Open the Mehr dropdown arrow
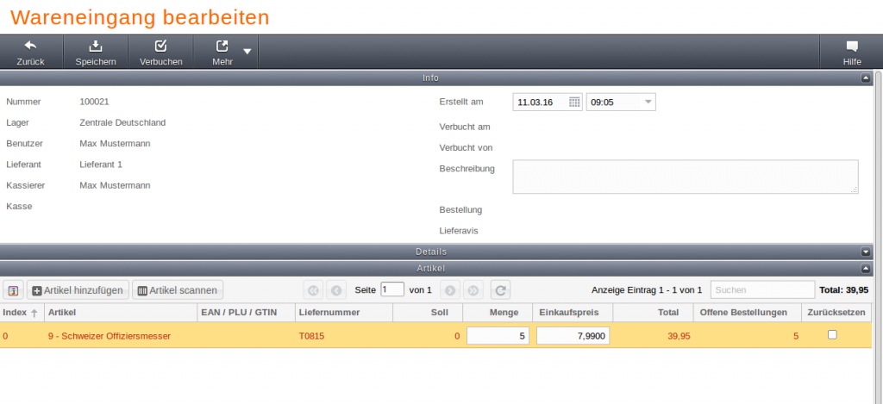 247,52
